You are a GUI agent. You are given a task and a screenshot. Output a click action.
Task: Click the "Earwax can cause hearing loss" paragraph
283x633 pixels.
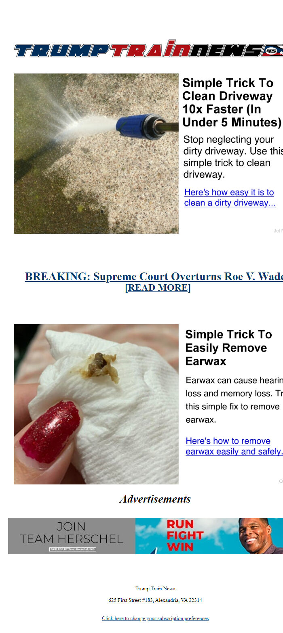coord(234,400)
